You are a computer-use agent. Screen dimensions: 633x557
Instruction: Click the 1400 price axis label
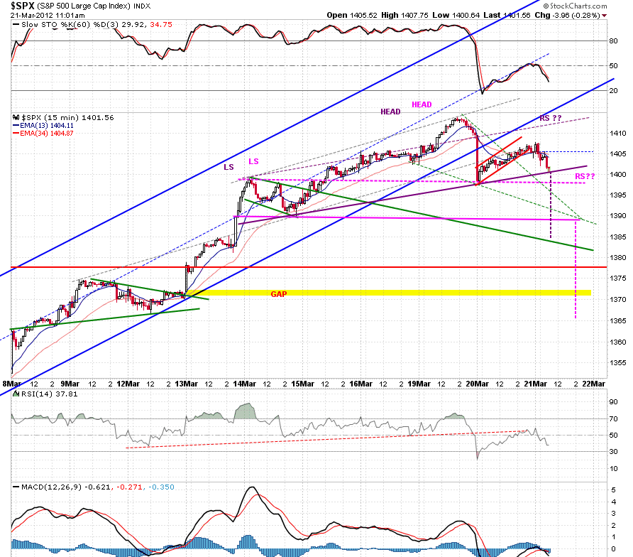[617, 175]
